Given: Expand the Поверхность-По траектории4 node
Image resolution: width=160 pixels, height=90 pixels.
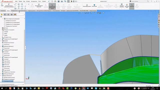Looking at the screenshot, I should coord(1,57).
